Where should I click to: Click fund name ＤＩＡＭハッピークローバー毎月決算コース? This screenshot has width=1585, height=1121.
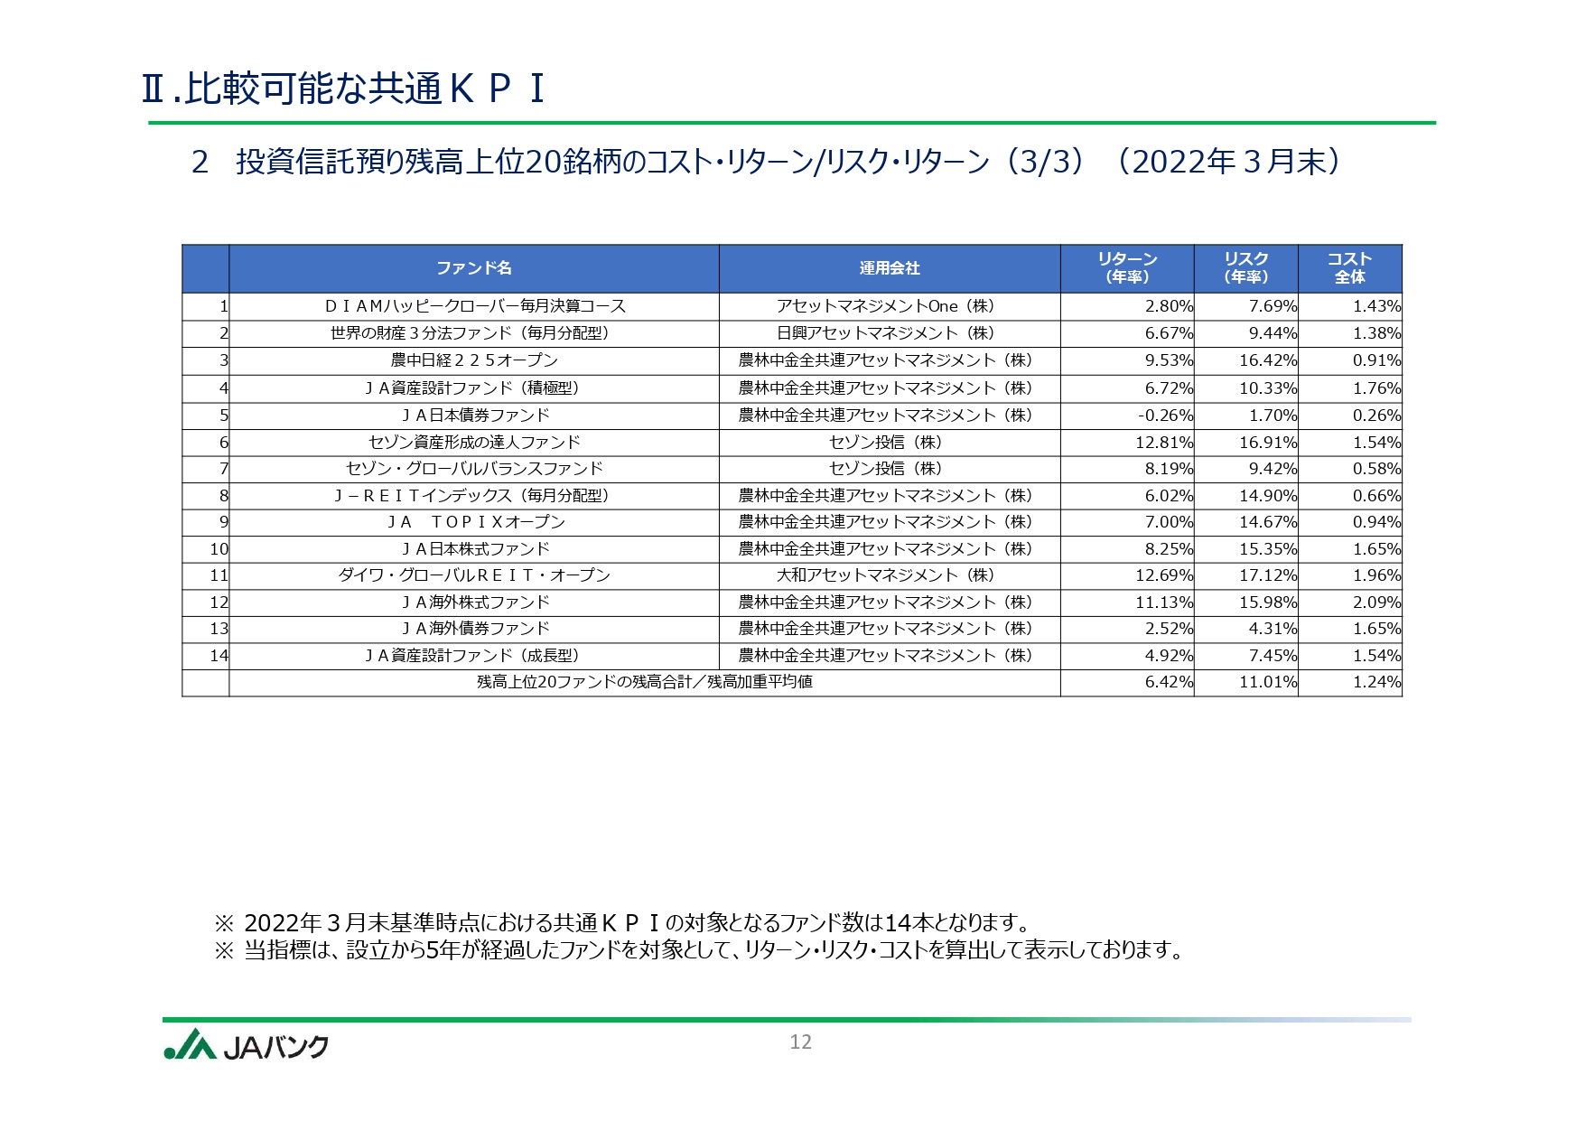point(474,306)
